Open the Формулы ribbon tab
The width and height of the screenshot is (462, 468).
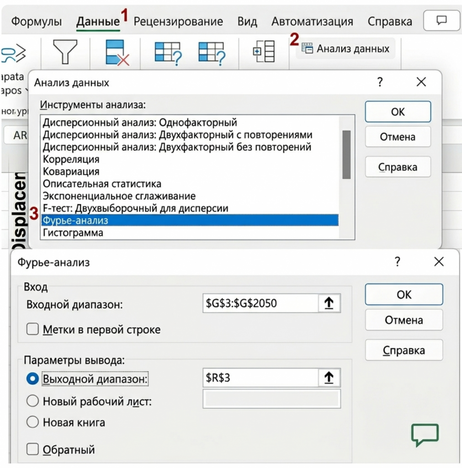click(37, 21)
